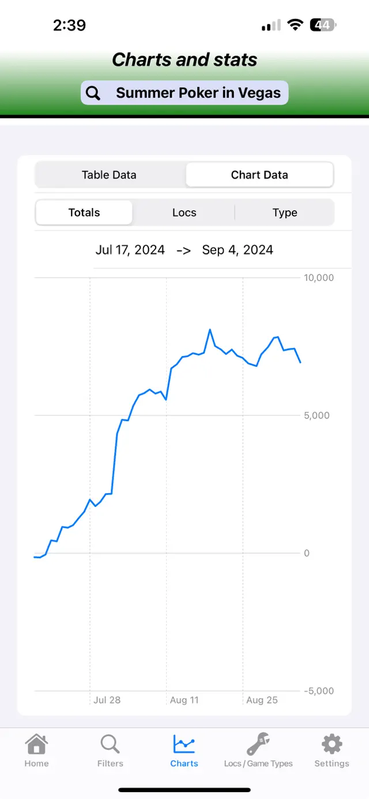Open the Sep 4, 2024 end date
Image resolution: width=369 pixels, height=799 pixels.
[x=237, y=250]
